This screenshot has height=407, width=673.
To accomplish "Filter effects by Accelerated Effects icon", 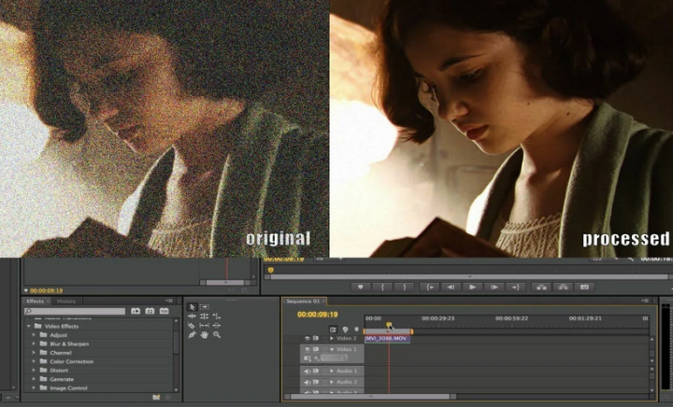I will point(136,311).
